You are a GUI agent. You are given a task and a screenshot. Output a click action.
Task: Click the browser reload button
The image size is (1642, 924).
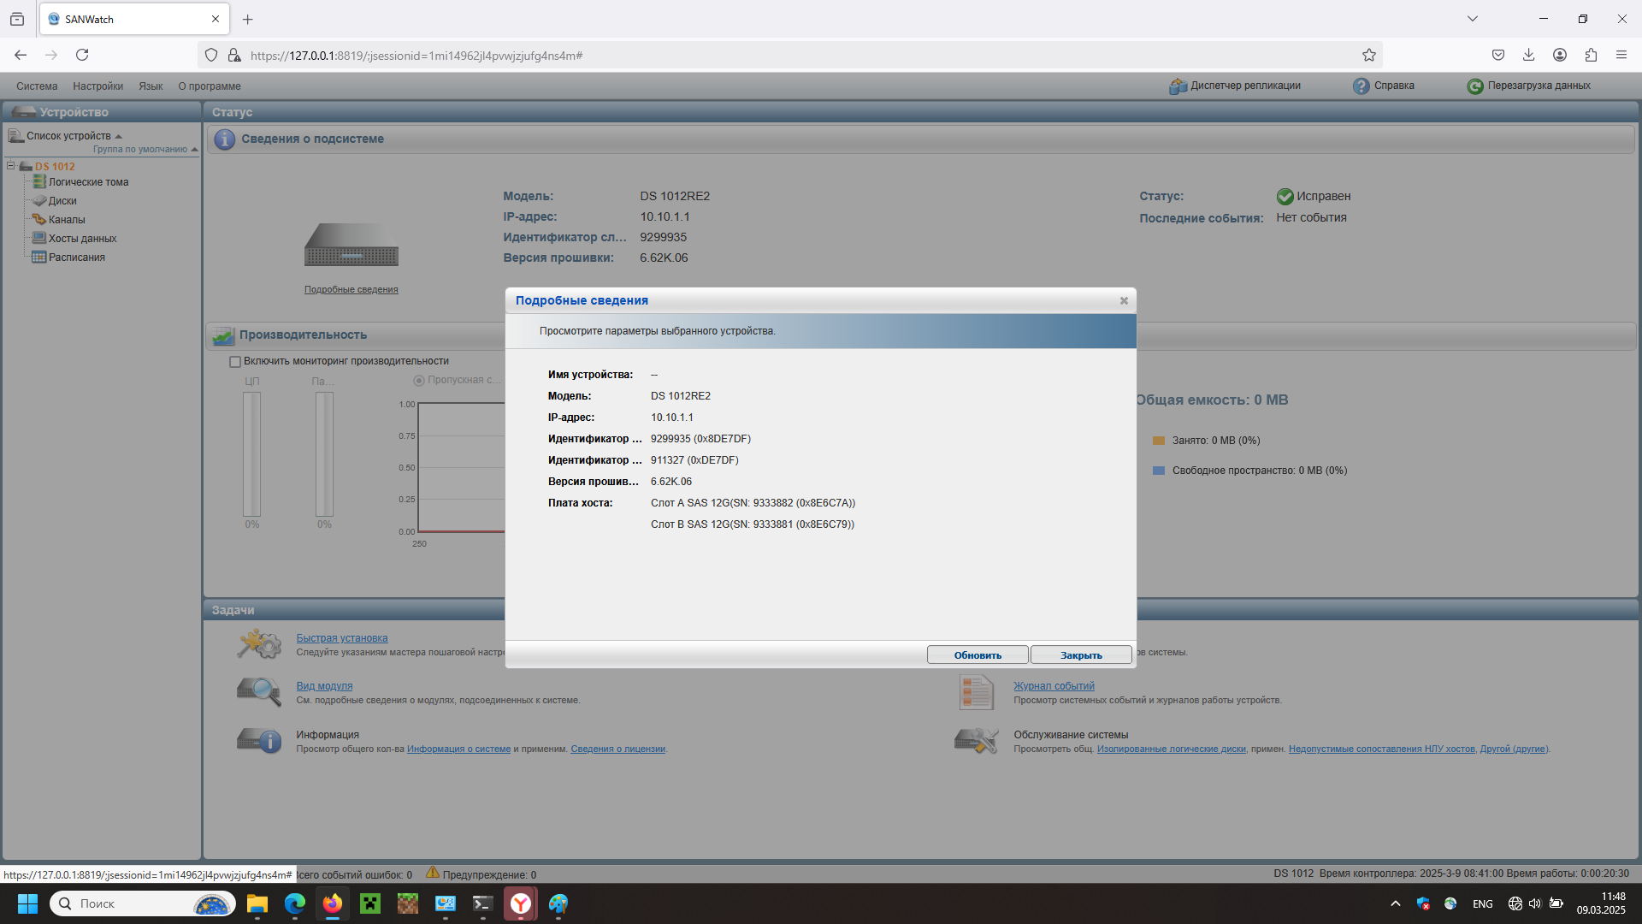click(x=82, y=56)
